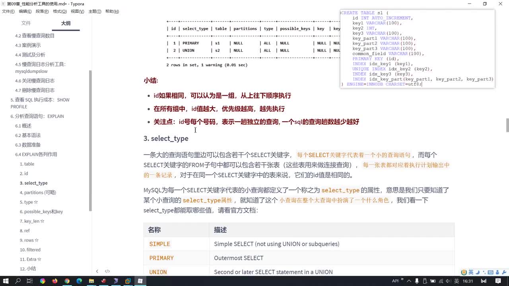This screenshot has height=286, width=509.
Task: Go to outline item 6. possible_keys和key
Action: (x=41, y=212)
